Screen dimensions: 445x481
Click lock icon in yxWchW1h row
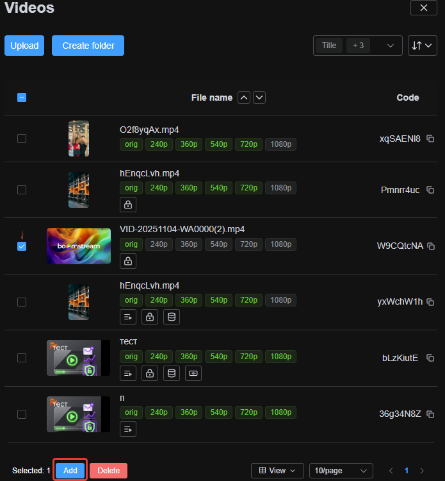pos(150,317)
